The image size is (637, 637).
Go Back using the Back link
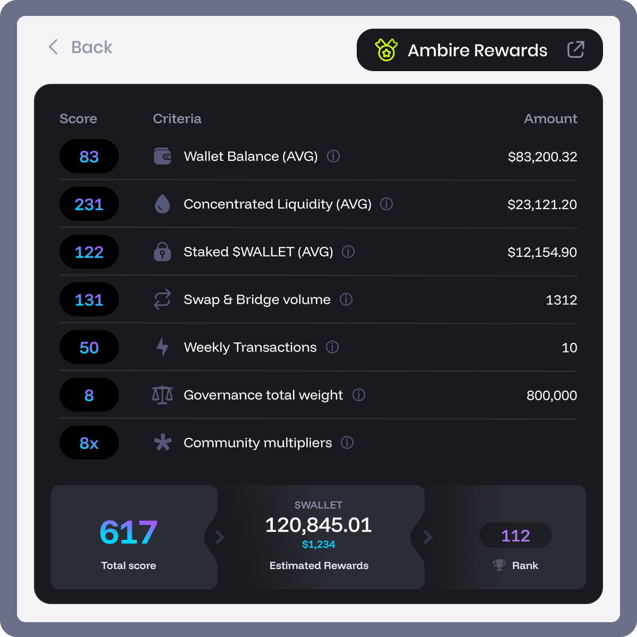[91, 47]
